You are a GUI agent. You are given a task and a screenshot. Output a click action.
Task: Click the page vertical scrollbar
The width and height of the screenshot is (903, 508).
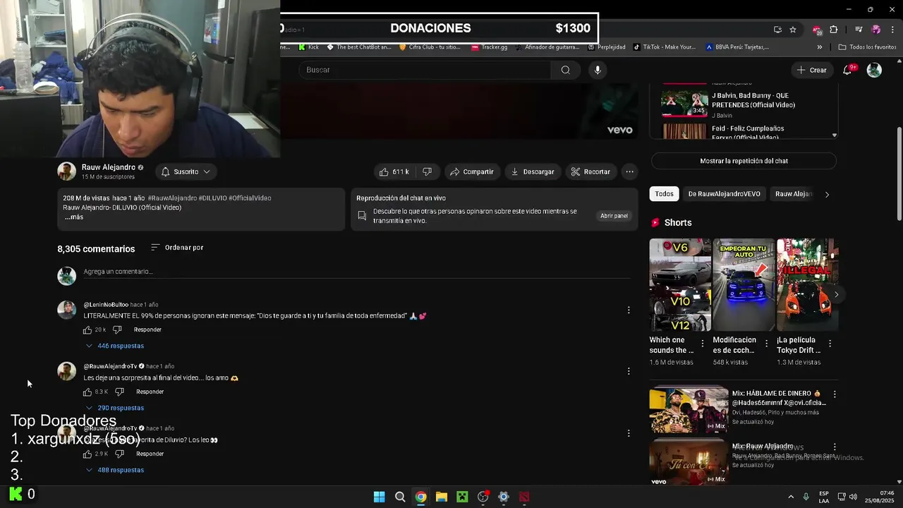point(899,173)
